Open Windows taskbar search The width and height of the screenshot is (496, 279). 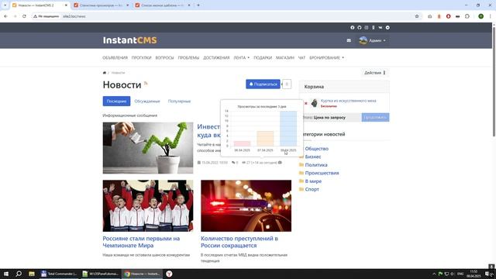[19, 274]
